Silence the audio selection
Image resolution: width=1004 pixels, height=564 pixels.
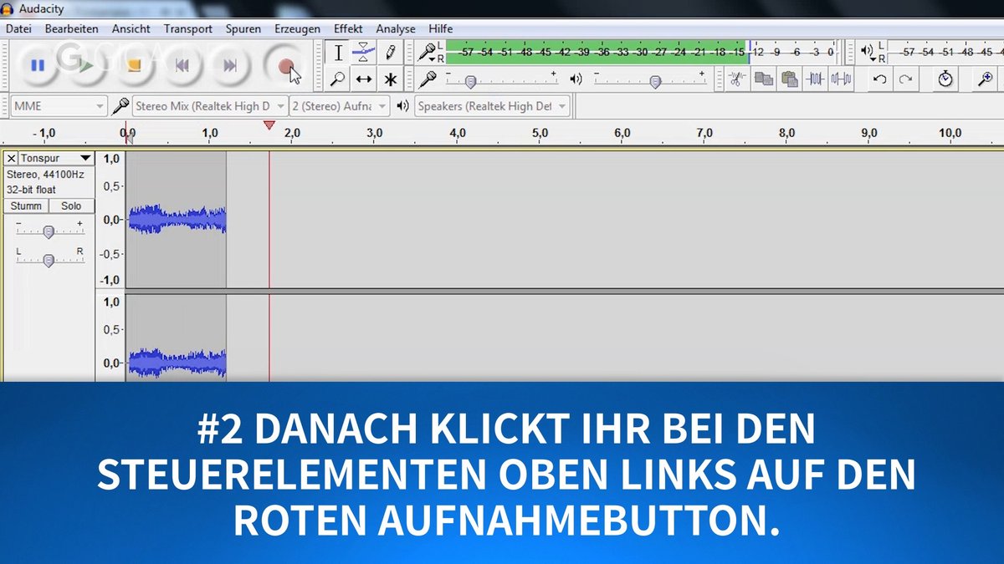(840, 78)
